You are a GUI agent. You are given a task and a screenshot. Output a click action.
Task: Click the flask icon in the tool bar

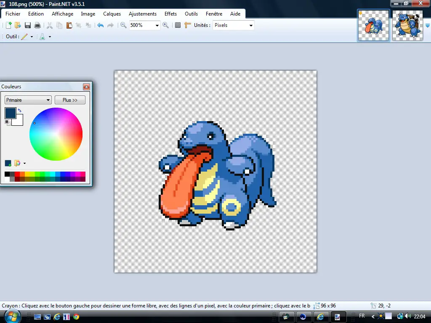[x=43, y=37]
